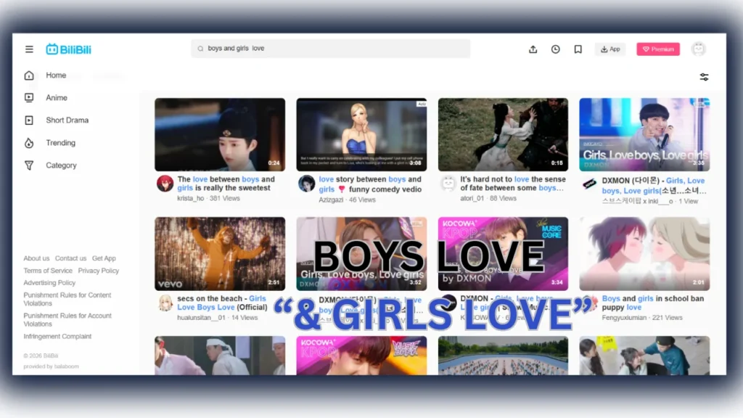Select the Short Drama play icon
This screenshot has width=743, height=418.
30,120
